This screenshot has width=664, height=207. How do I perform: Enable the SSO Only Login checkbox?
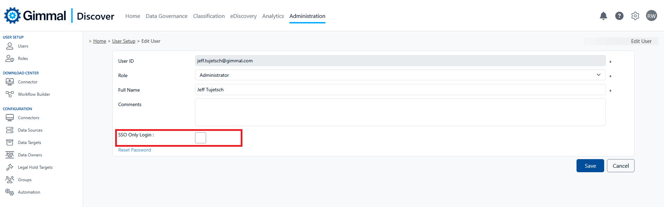[x=201, y=138]
